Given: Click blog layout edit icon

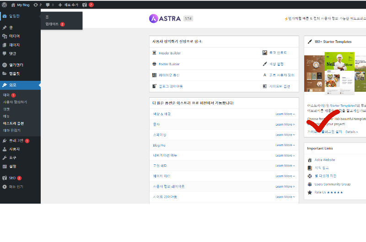Looking at the screenshot, I should tap(154, 86).
